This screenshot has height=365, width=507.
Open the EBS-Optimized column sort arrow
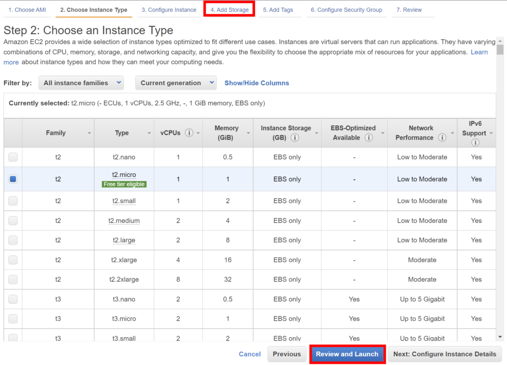click(x=383, y=133)
